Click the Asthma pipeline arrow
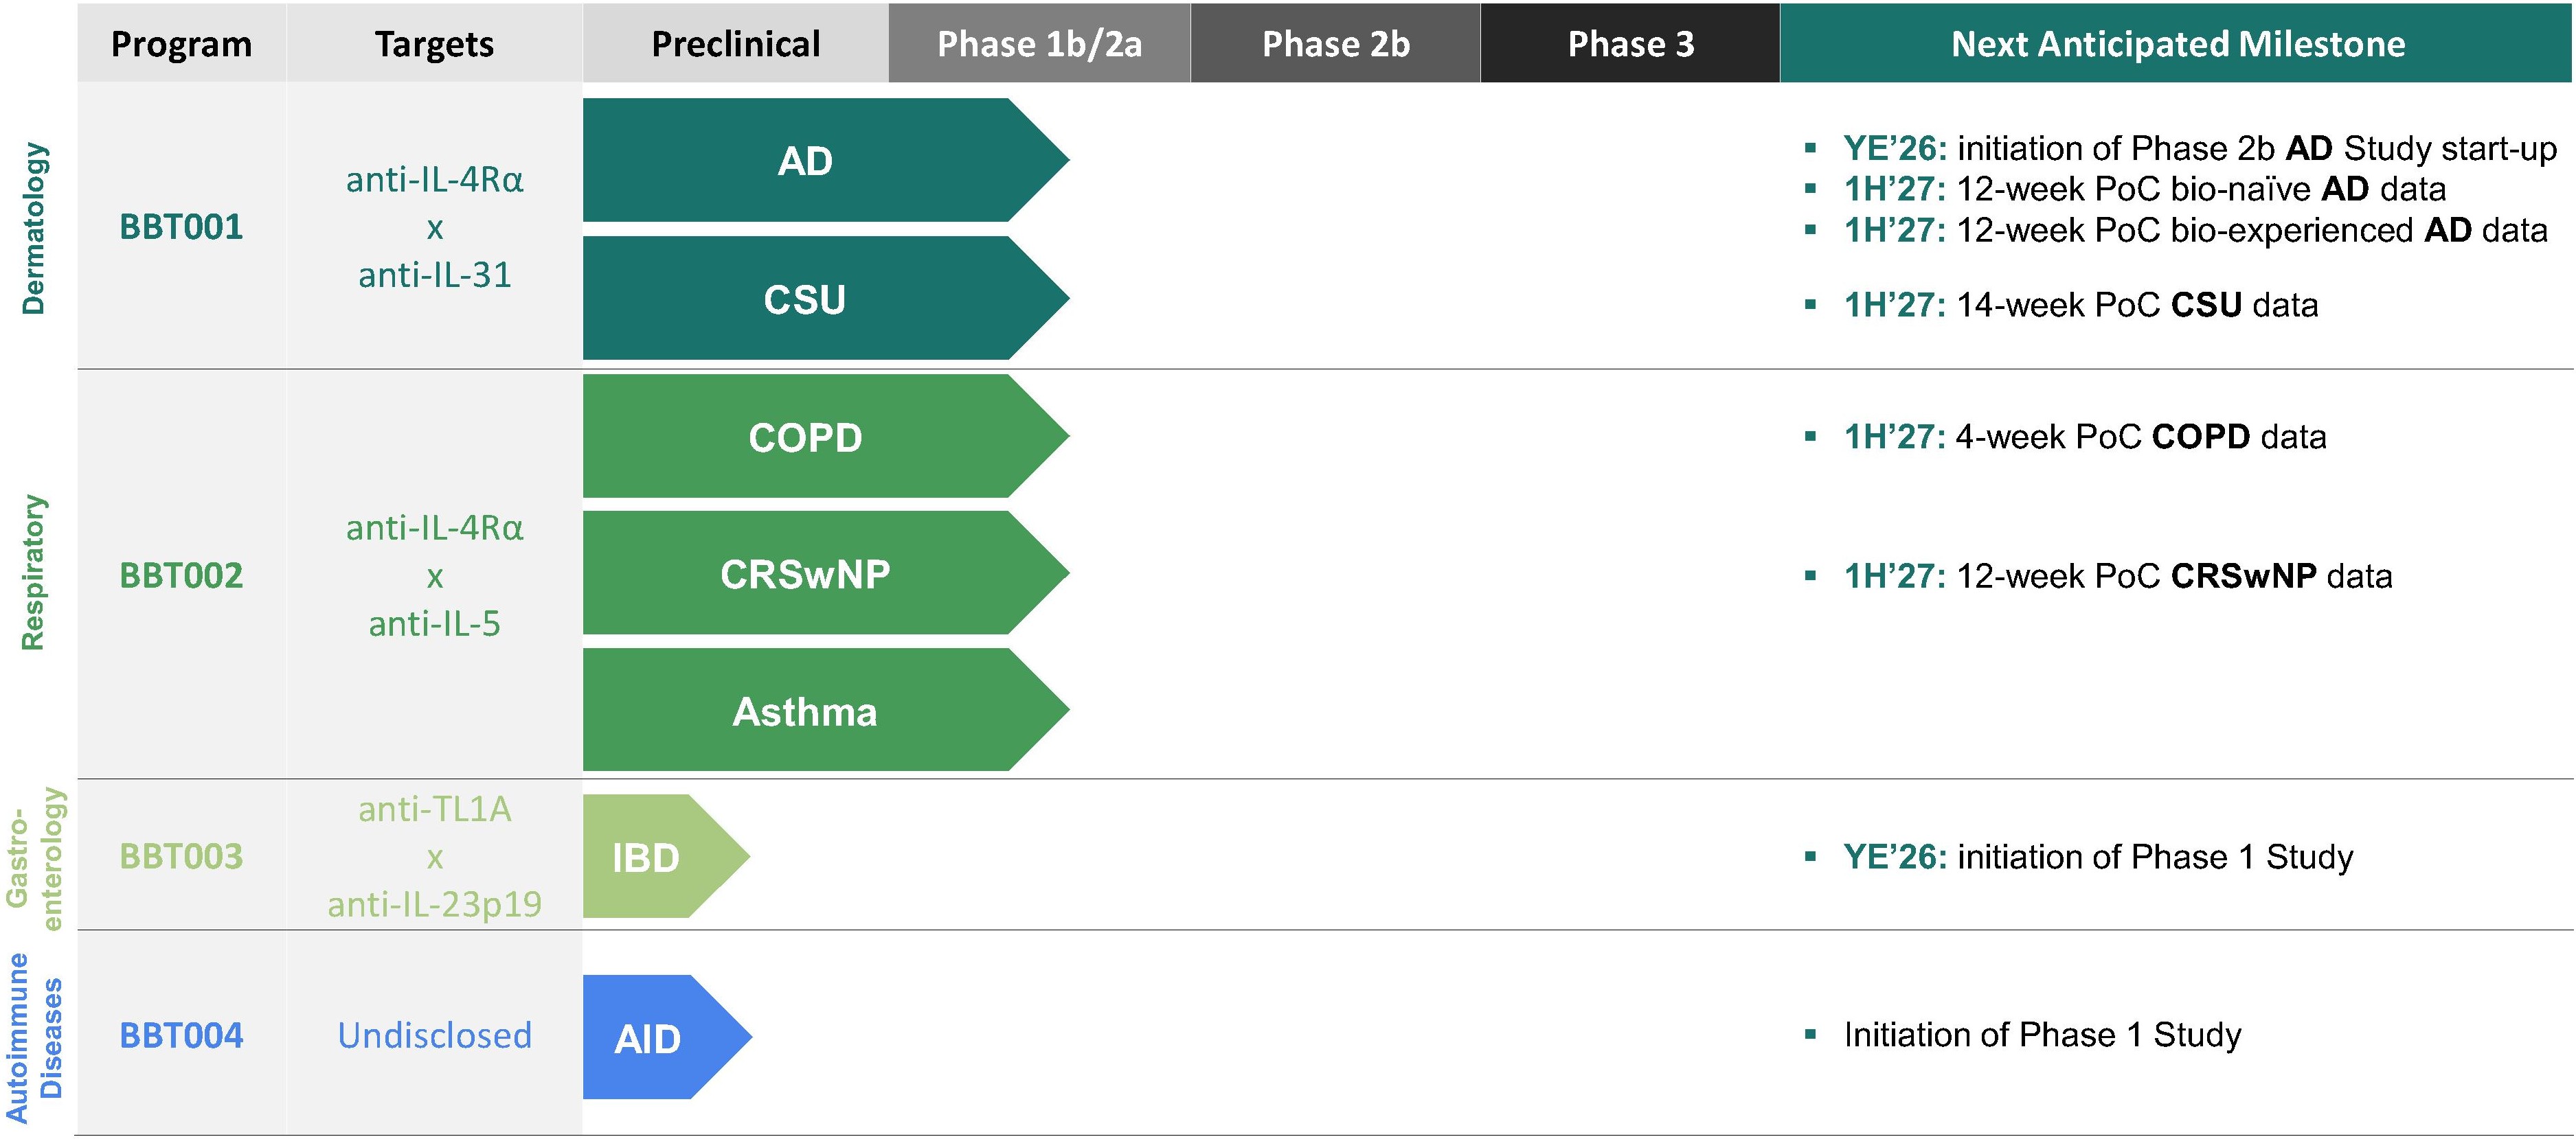Viewport: 2576px width, 1139px height. coord(825,709)
